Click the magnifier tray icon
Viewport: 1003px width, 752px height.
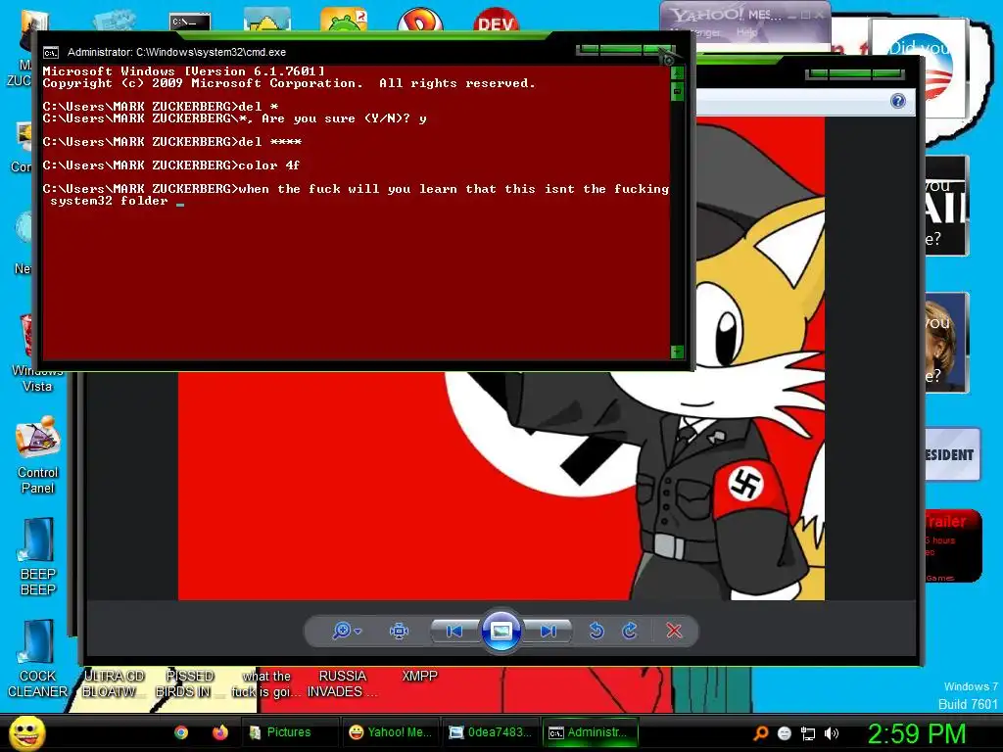(760, 732)
